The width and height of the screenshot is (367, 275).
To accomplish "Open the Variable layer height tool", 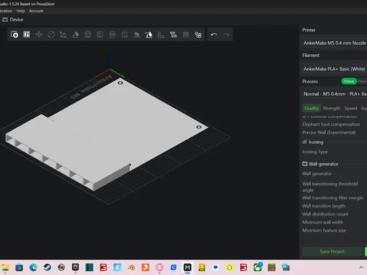I will click(186, 34).
